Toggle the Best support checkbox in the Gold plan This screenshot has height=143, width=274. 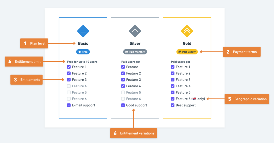tap(173, 105)
